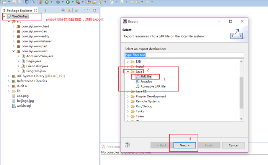The image size is (268, 165).
Task: Click the Open Terminal monitor icon
Action: (x=27, y=2)
